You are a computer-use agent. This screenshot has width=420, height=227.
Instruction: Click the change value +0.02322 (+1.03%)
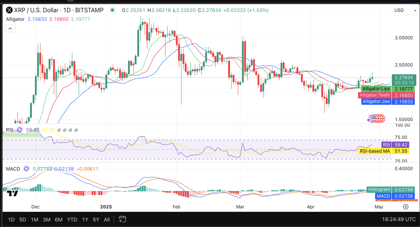click(x=246, y=10)
